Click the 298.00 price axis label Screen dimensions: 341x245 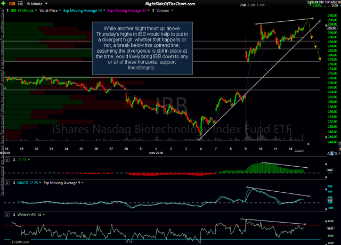(332, 15)
